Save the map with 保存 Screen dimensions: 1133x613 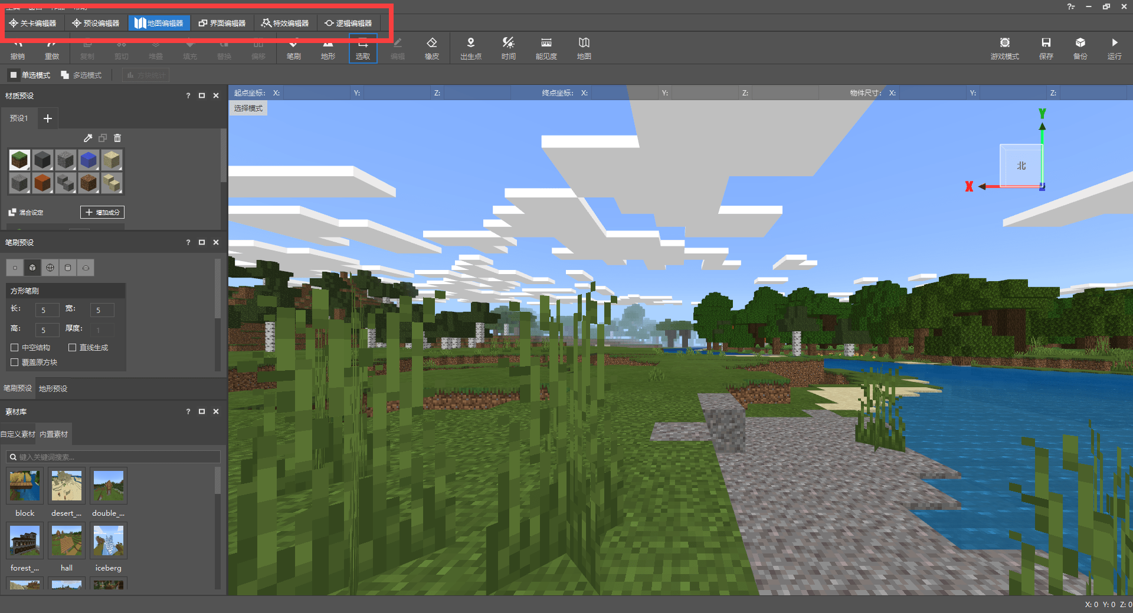tap(1046, 48)
